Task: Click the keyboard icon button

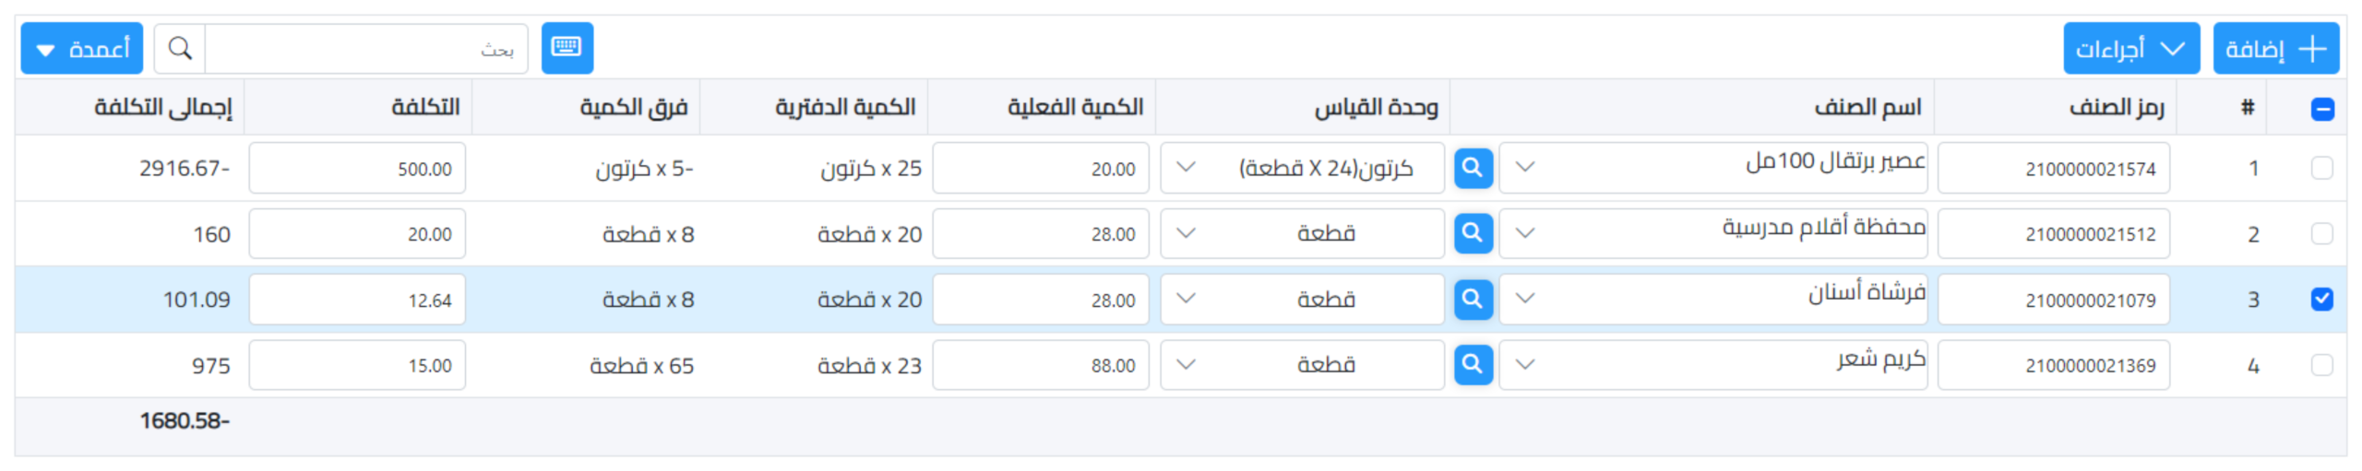Action: 567,47
